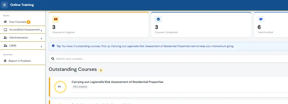The width and height of the screenshot is (288, 104).
Task: Select the Courses In Progress card
Action: click(x=98, y=25)
